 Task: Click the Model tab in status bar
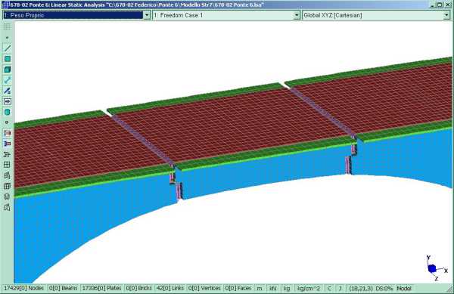point(404,288)
